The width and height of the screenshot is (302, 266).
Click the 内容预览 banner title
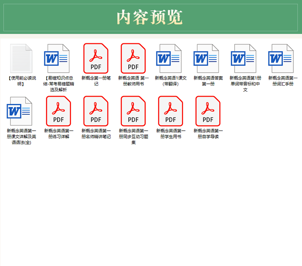coord(149,17)
